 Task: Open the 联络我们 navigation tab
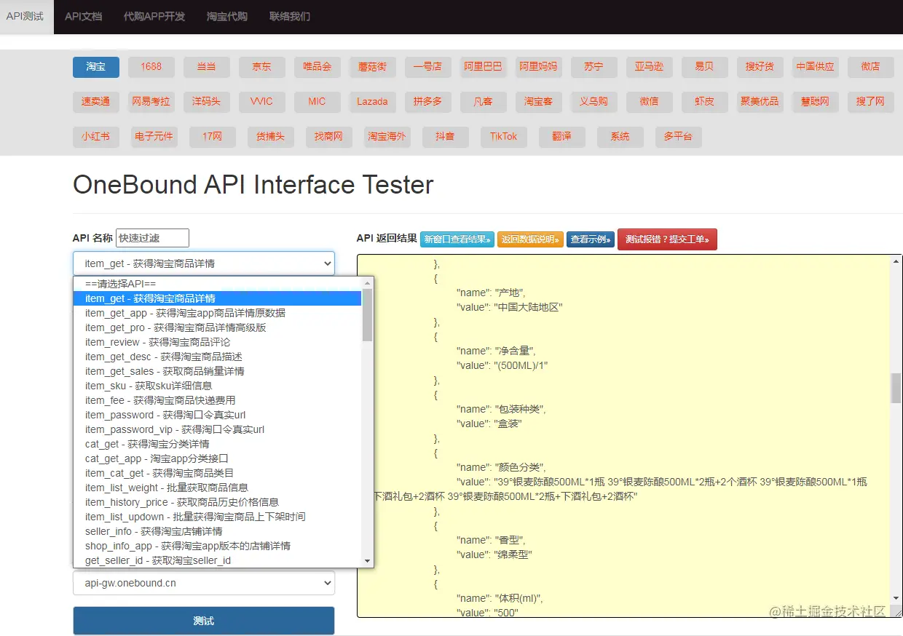pyautogui.click(x=290, y=16)
